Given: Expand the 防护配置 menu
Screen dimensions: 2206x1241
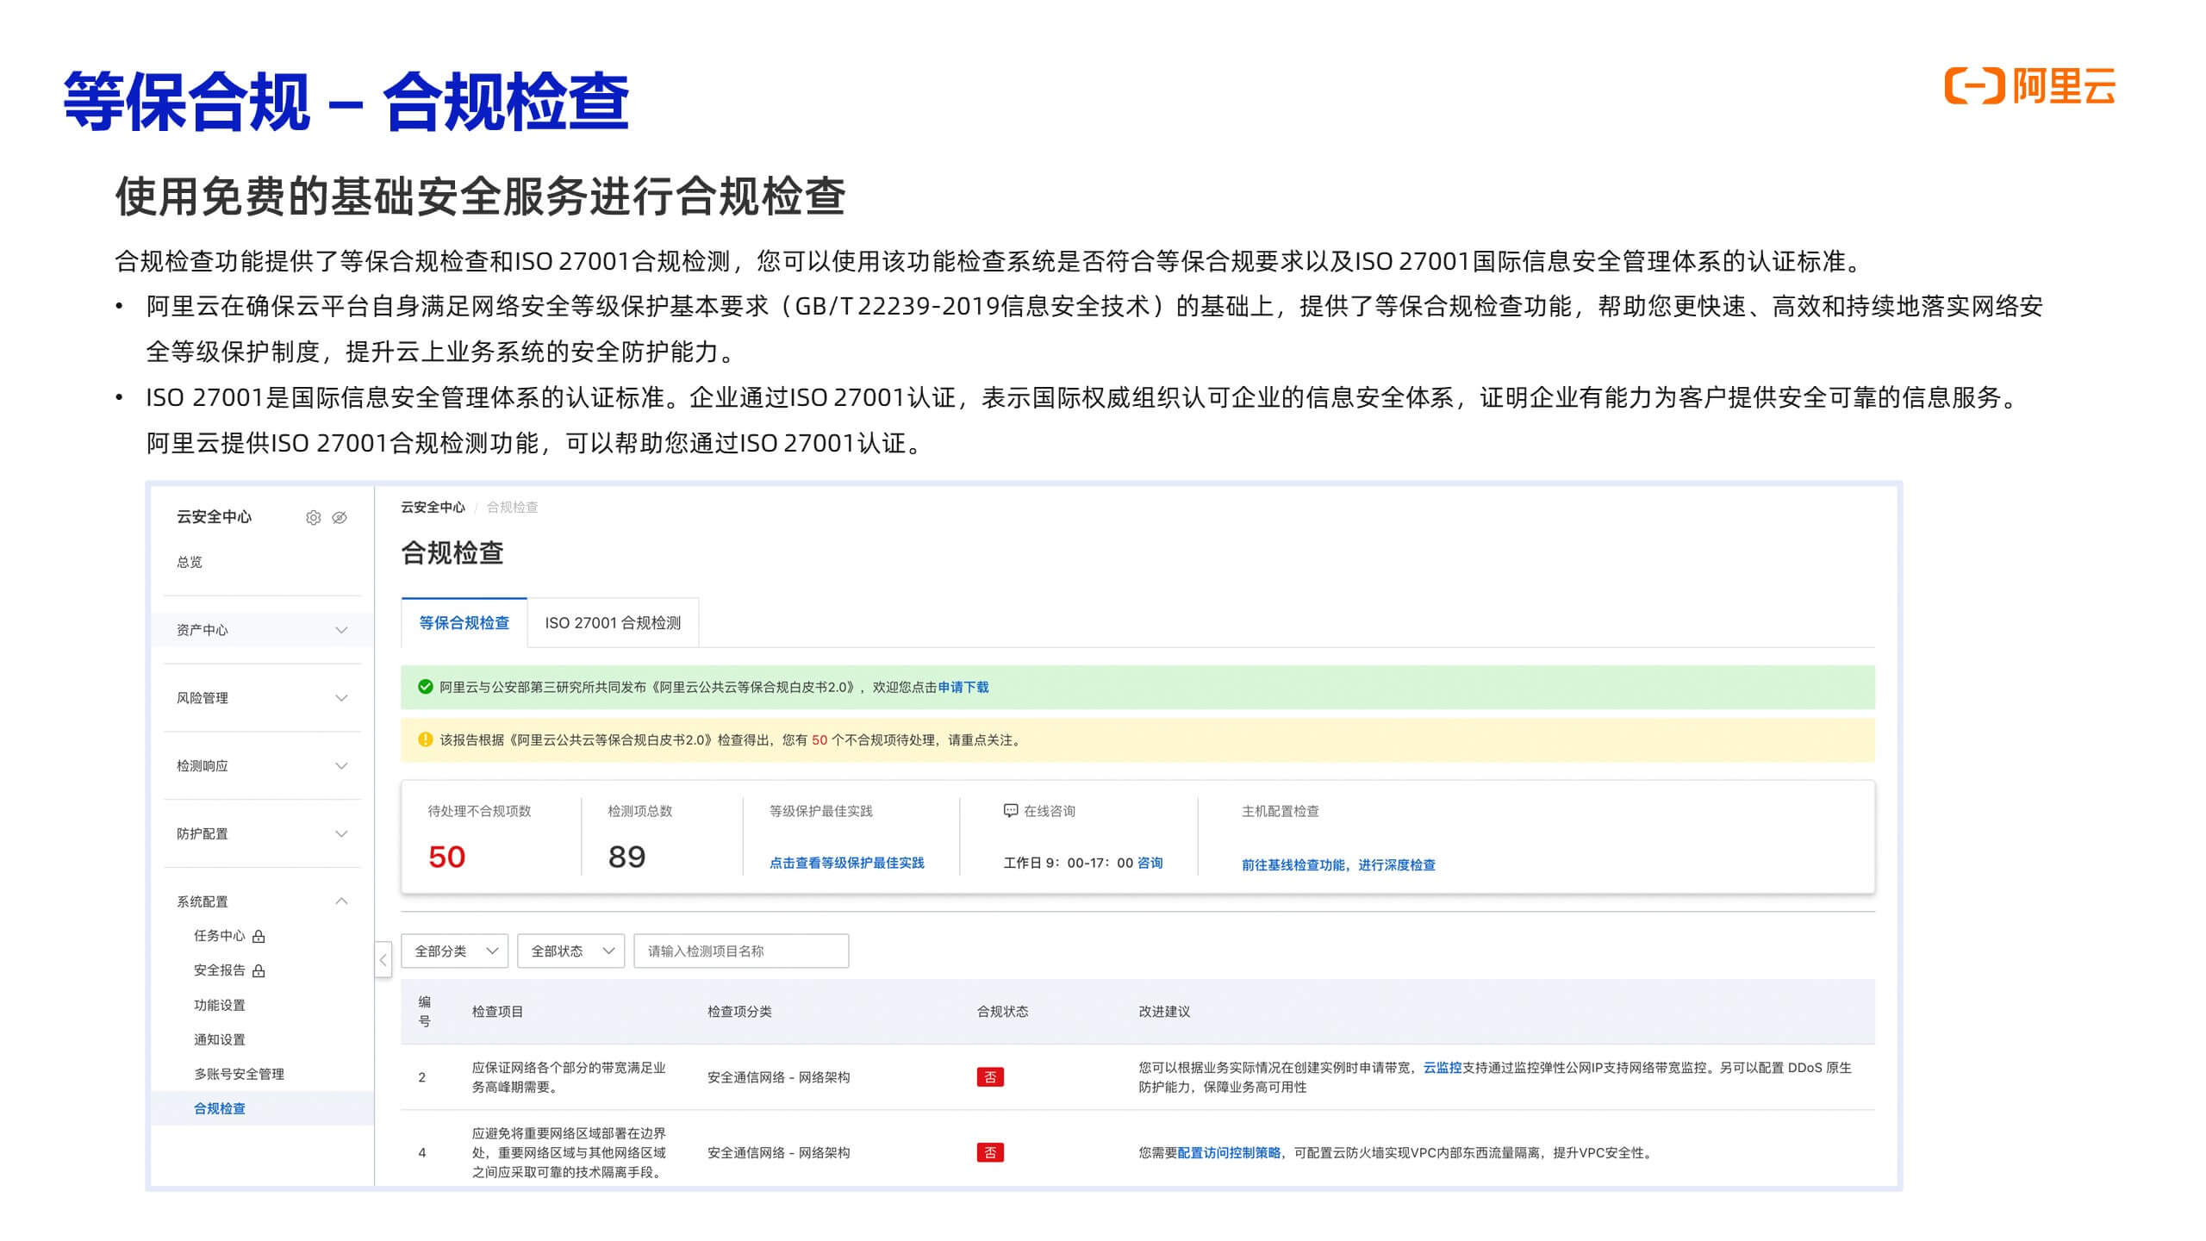Looking at the screenshot, I should 262,833.
